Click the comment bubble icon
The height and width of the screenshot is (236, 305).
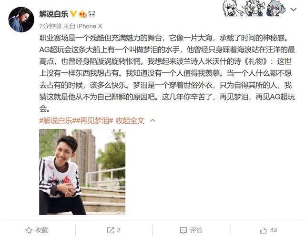click(x=183, y=230)
